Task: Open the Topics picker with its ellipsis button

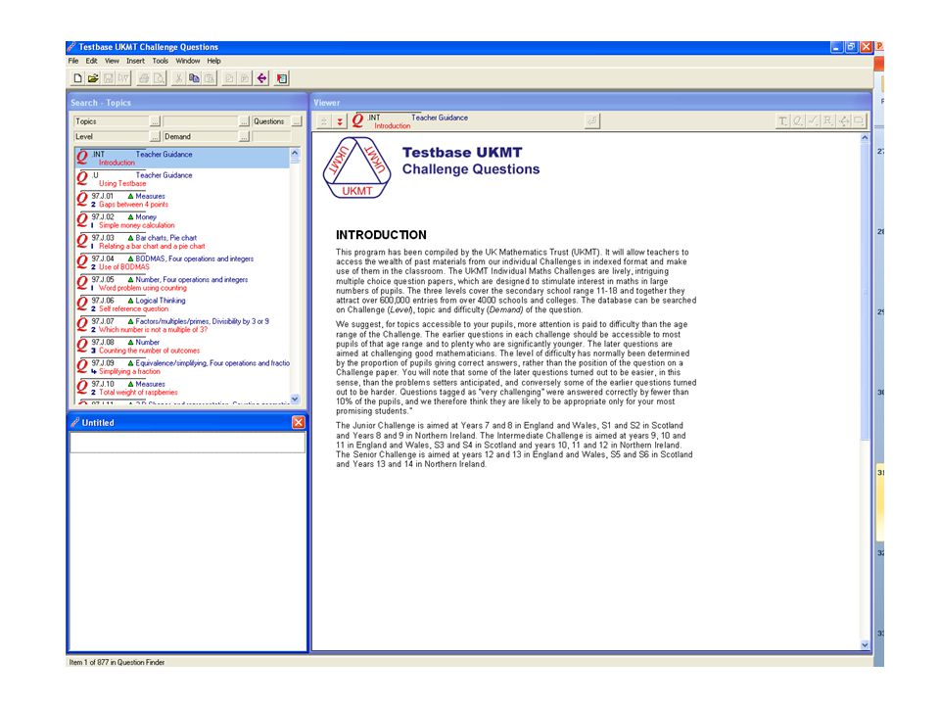Action: [155, 121]
